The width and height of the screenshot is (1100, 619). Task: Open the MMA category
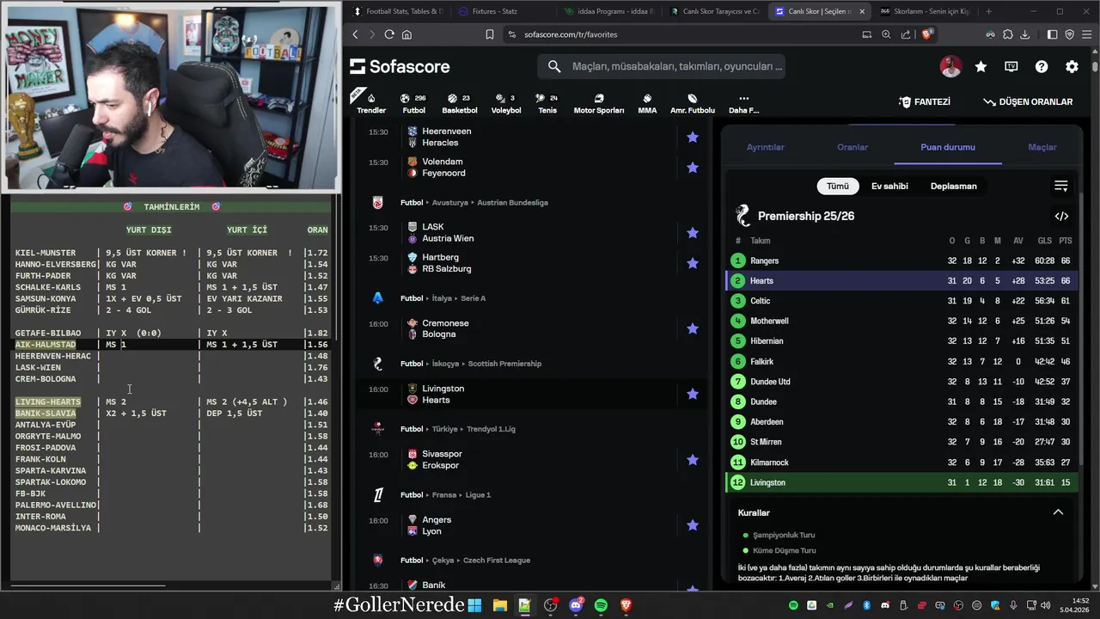647,102
